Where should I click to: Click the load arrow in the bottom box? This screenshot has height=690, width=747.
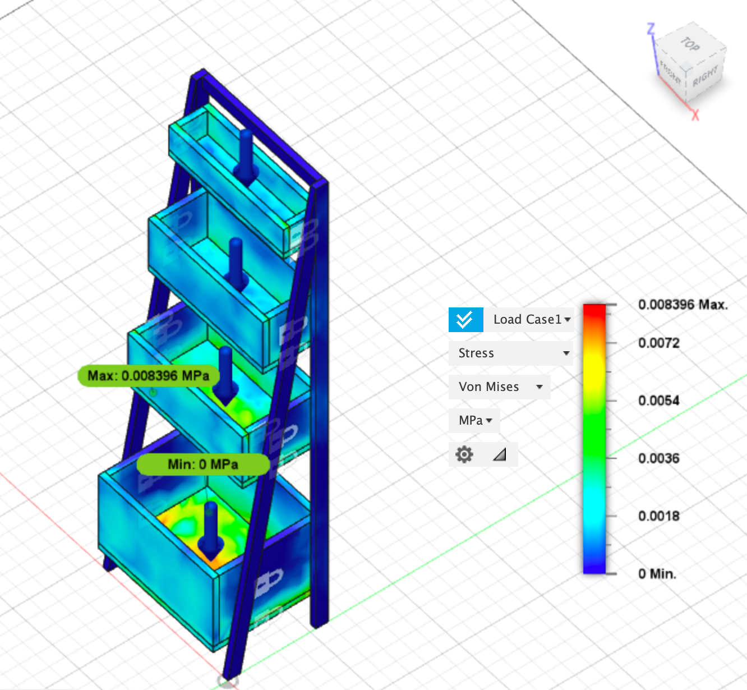pos(211,531)
